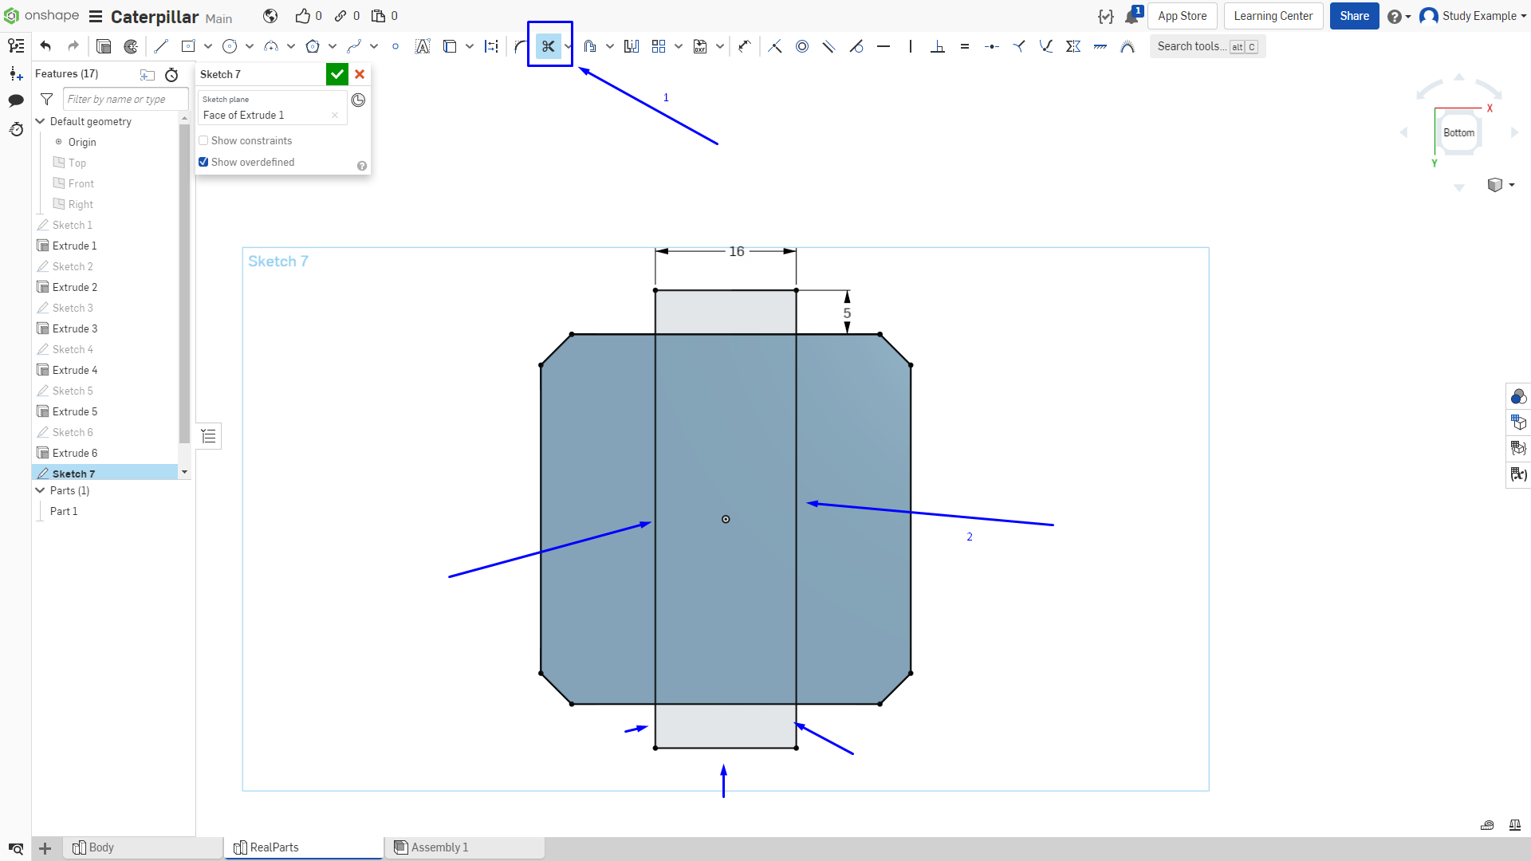Apply the Vertical constraint
This screenshot has width=1531, height=861.
[911, 46]
